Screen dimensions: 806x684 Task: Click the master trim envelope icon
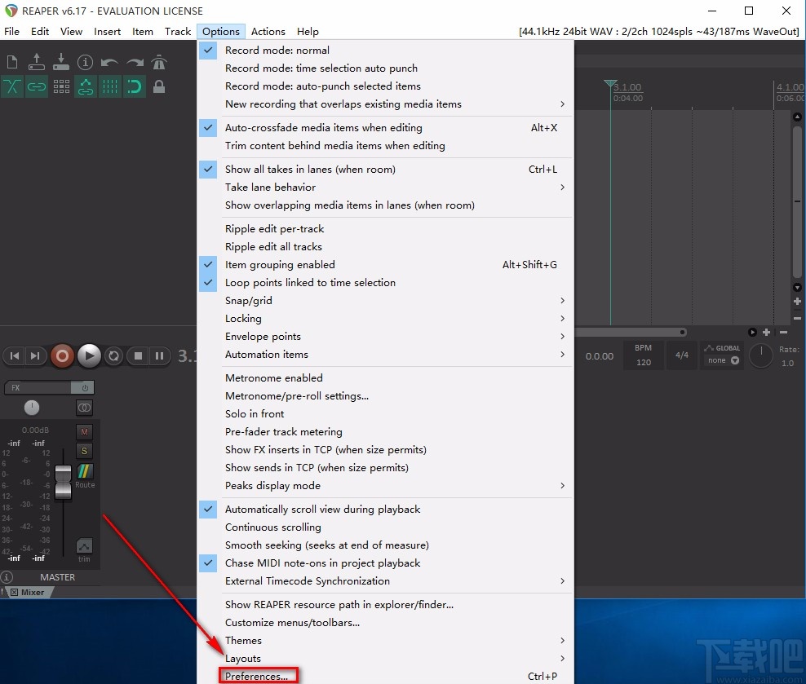point(84,545)
